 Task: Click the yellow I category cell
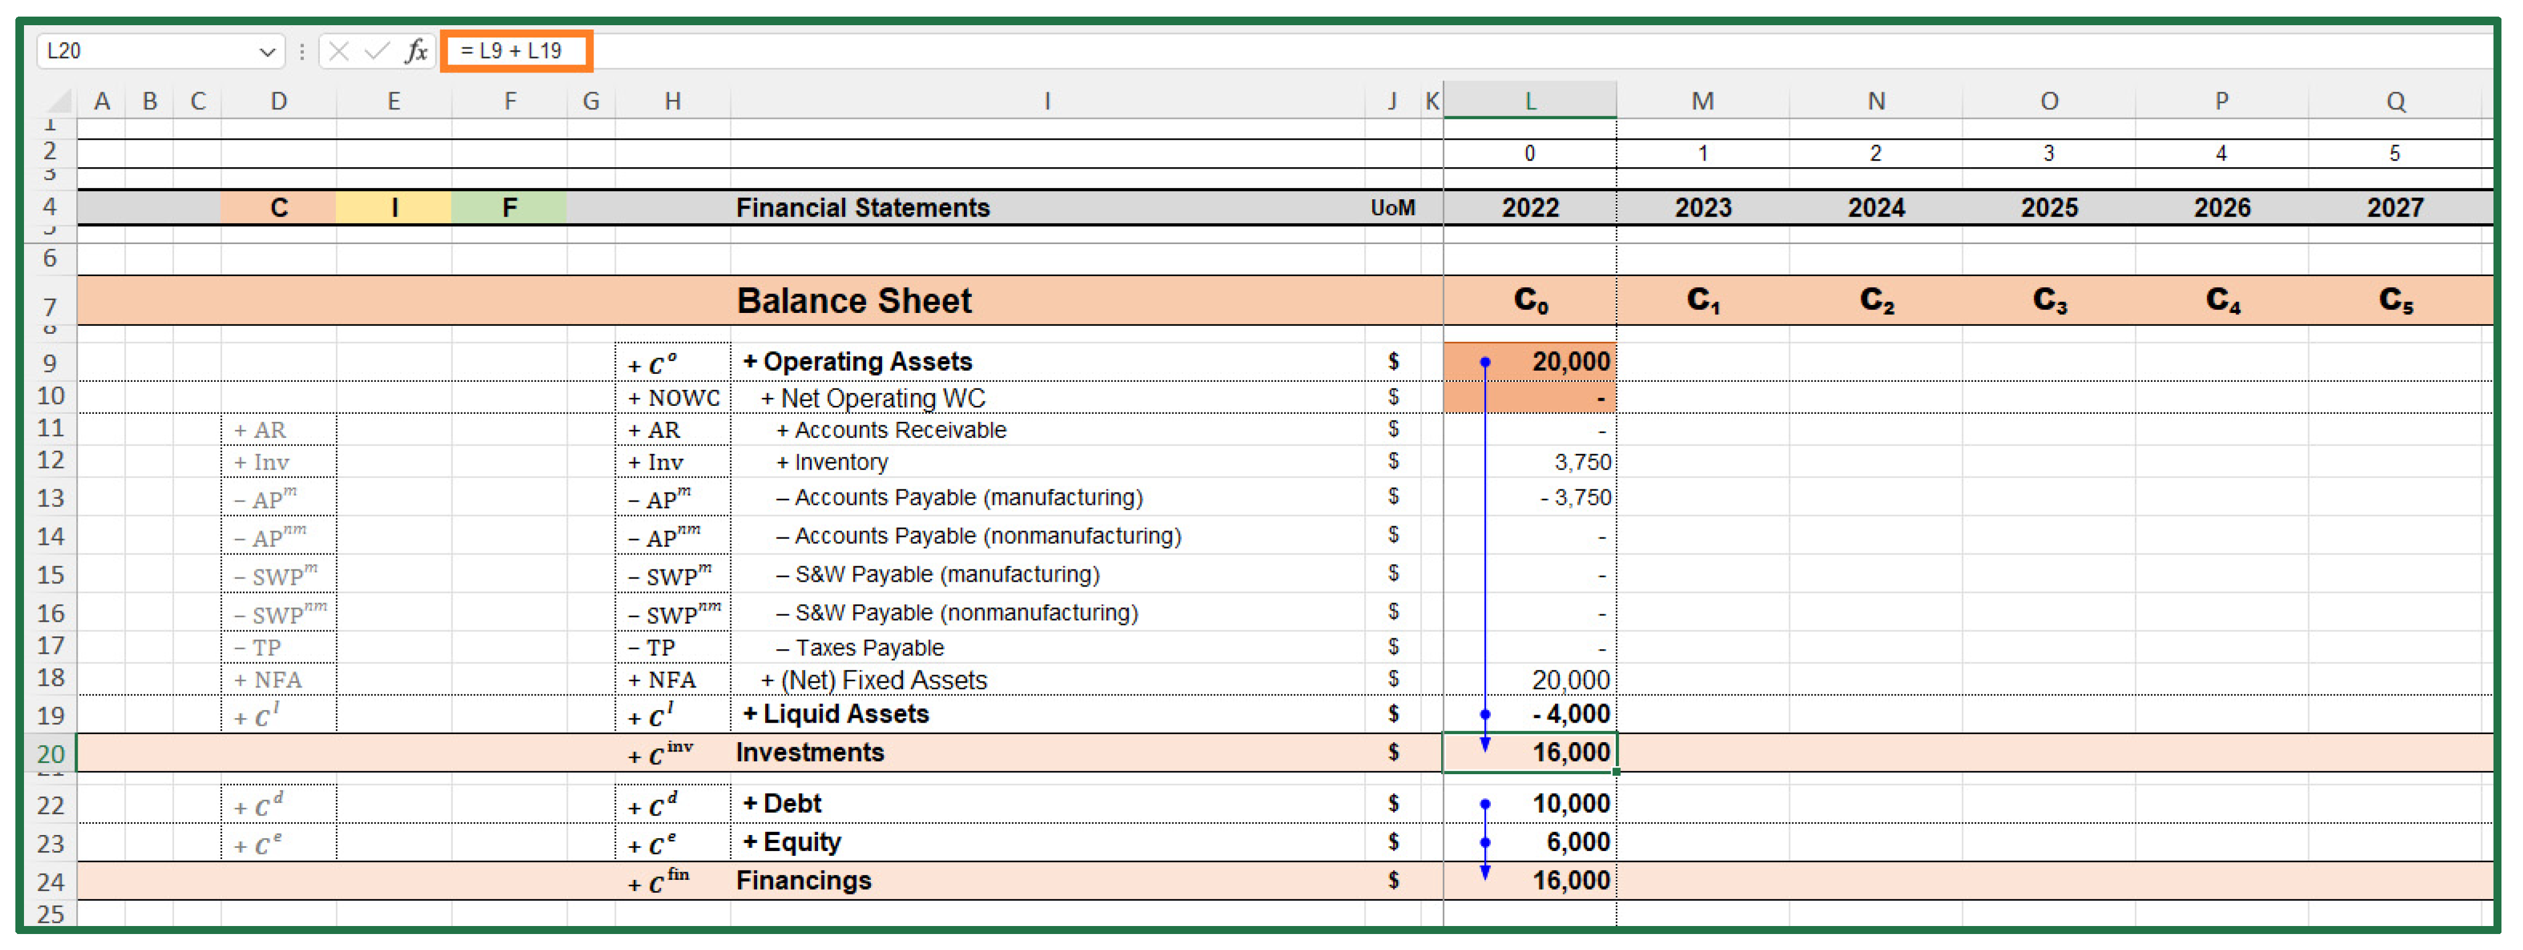(394, 208)
